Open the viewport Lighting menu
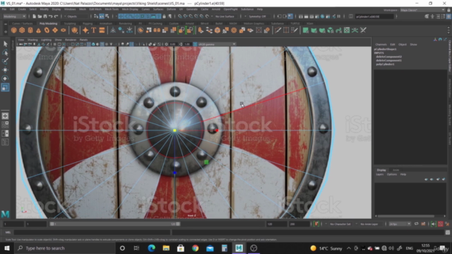The height and width of the screenshot is (254, 452). click(x=46, y=40)
